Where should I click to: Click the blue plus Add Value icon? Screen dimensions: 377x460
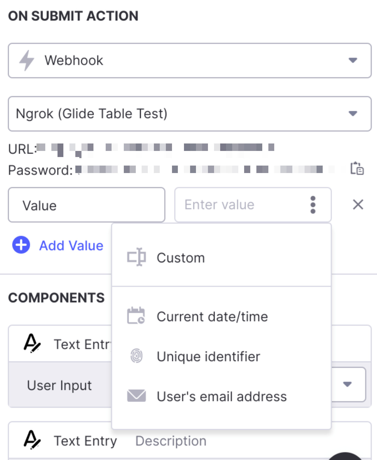pyautogui.click(x=21, y=245)
